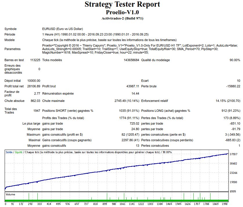The image size is (243, 207).
Task: Select the average loss value -91.79
Action: [x=236, y=129]
